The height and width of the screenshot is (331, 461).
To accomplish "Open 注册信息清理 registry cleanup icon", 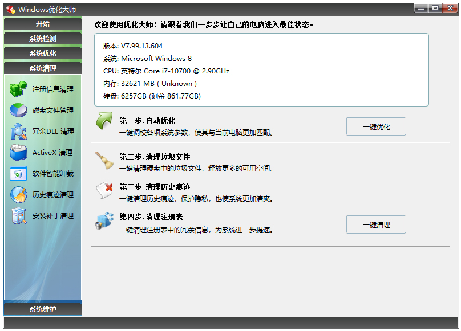I will tap(18, 89).
